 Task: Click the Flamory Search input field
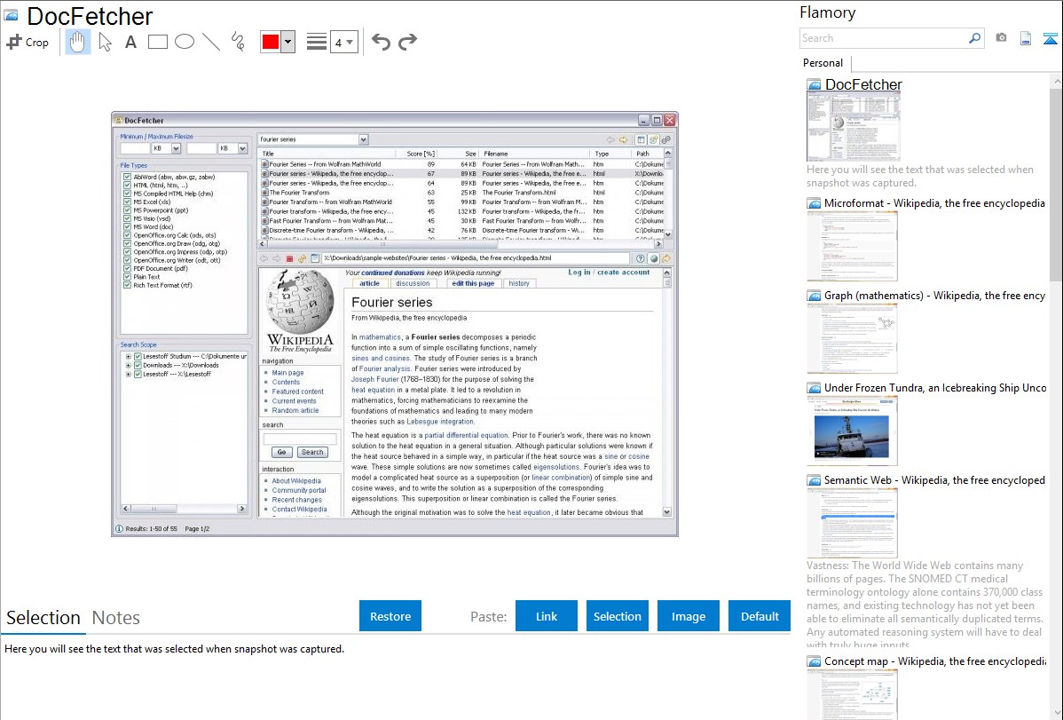tap(884, 38)
